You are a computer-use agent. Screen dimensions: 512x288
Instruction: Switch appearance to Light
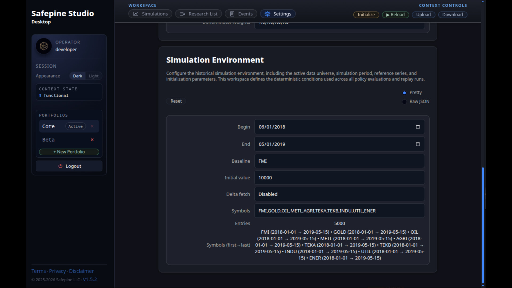(x=94, y=76)
